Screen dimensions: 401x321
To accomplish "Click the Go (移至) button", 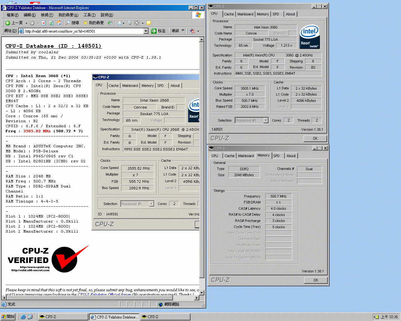I will click(159, 31).
